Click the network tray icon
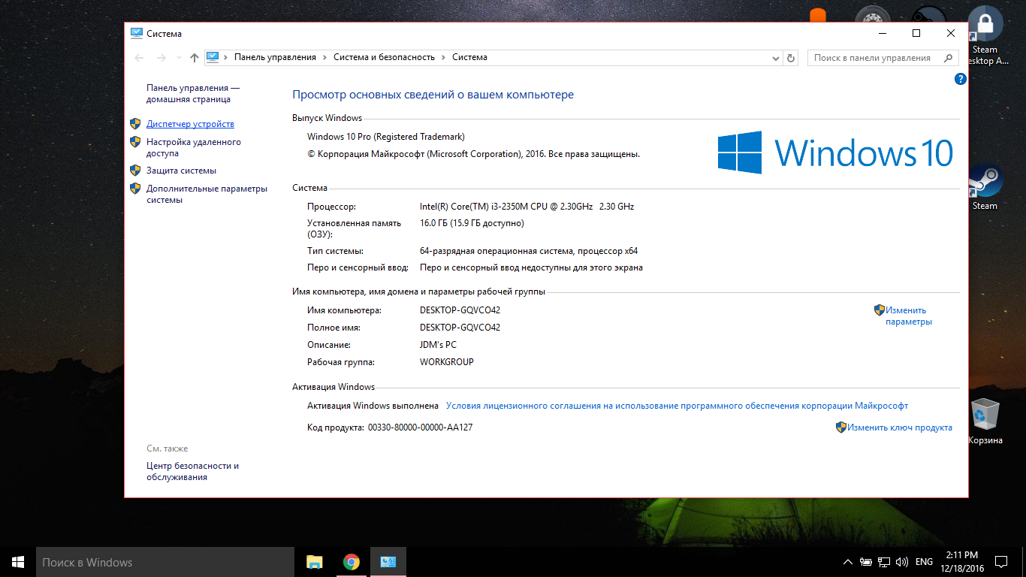 click(x=884, y=562)
